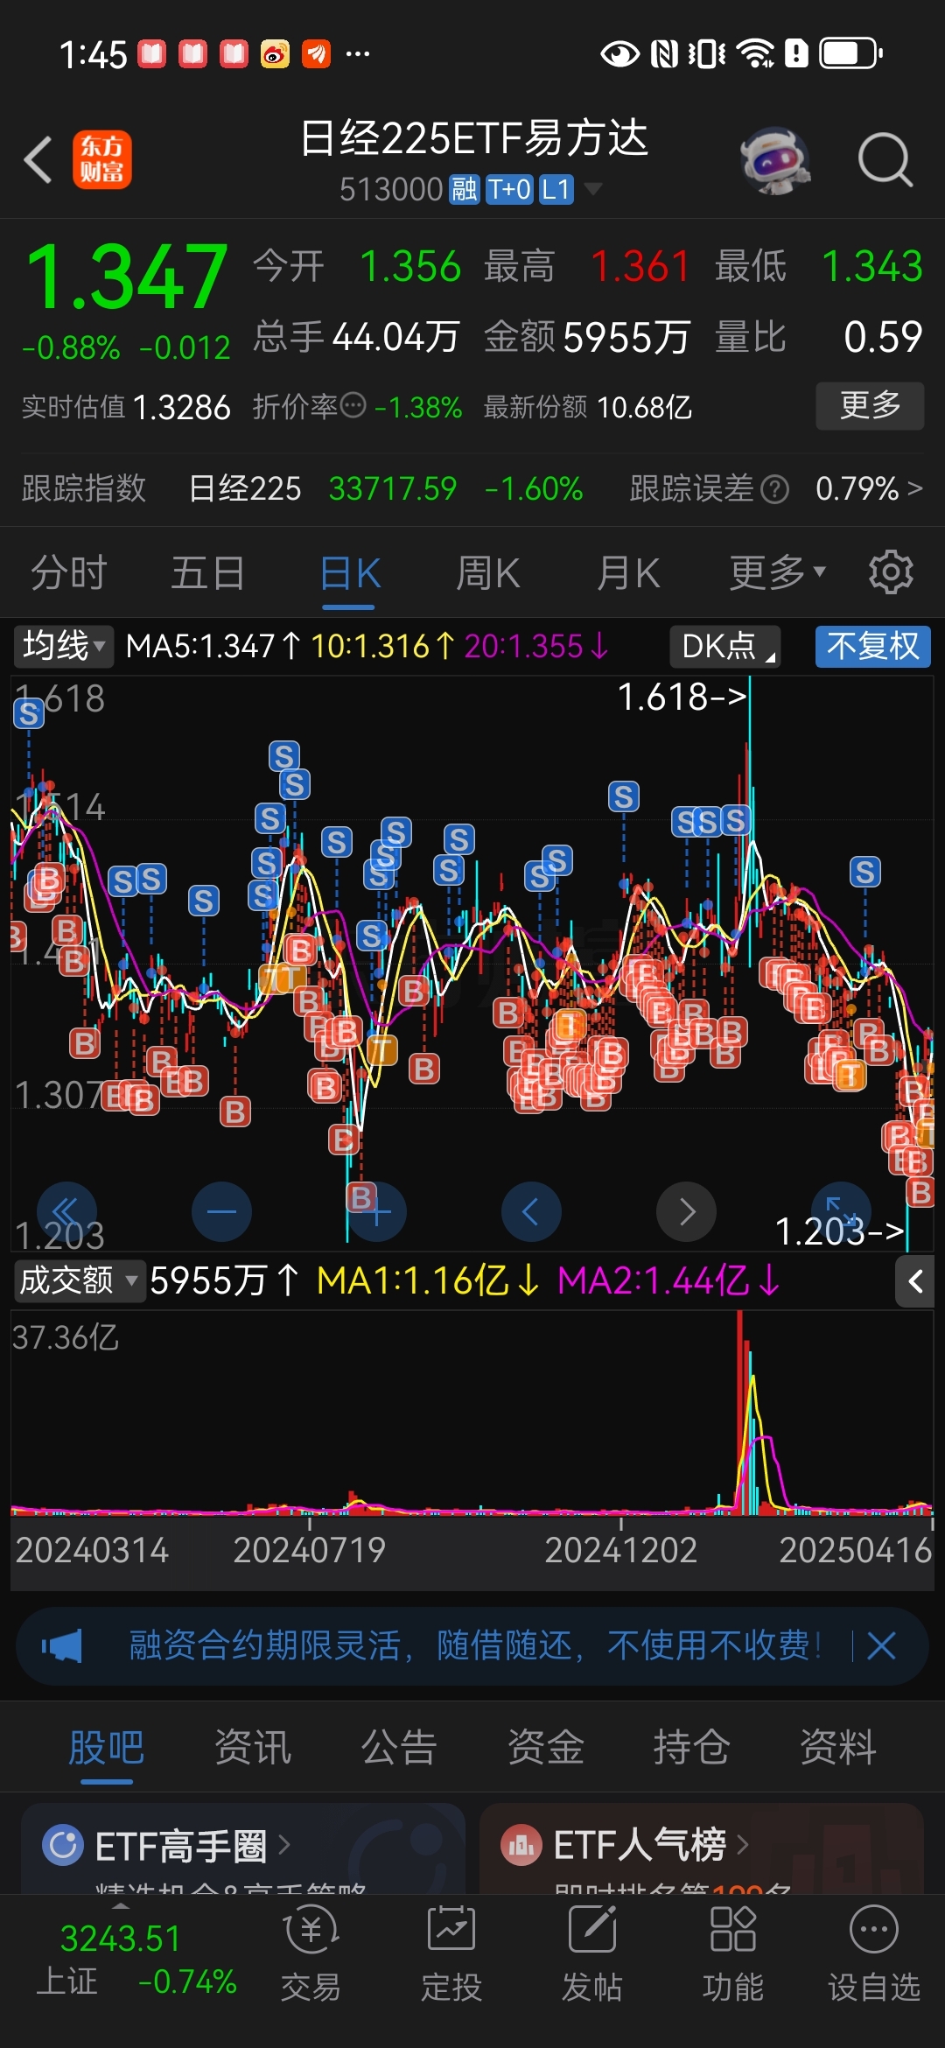Switch to 月K chart tab
Image resolution: width=945 pixels, height=2048 pixels.
[x=627, y=573]
